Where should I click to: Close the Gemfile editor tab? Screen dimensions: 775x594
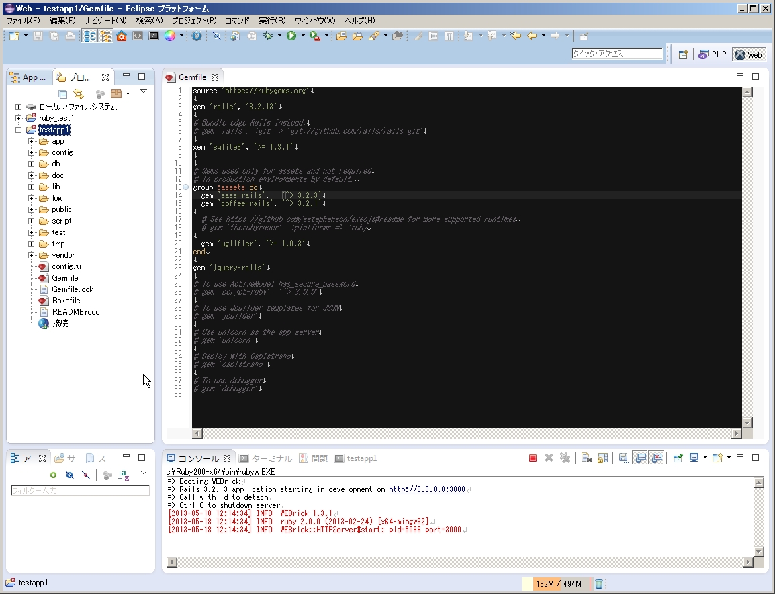214,77
